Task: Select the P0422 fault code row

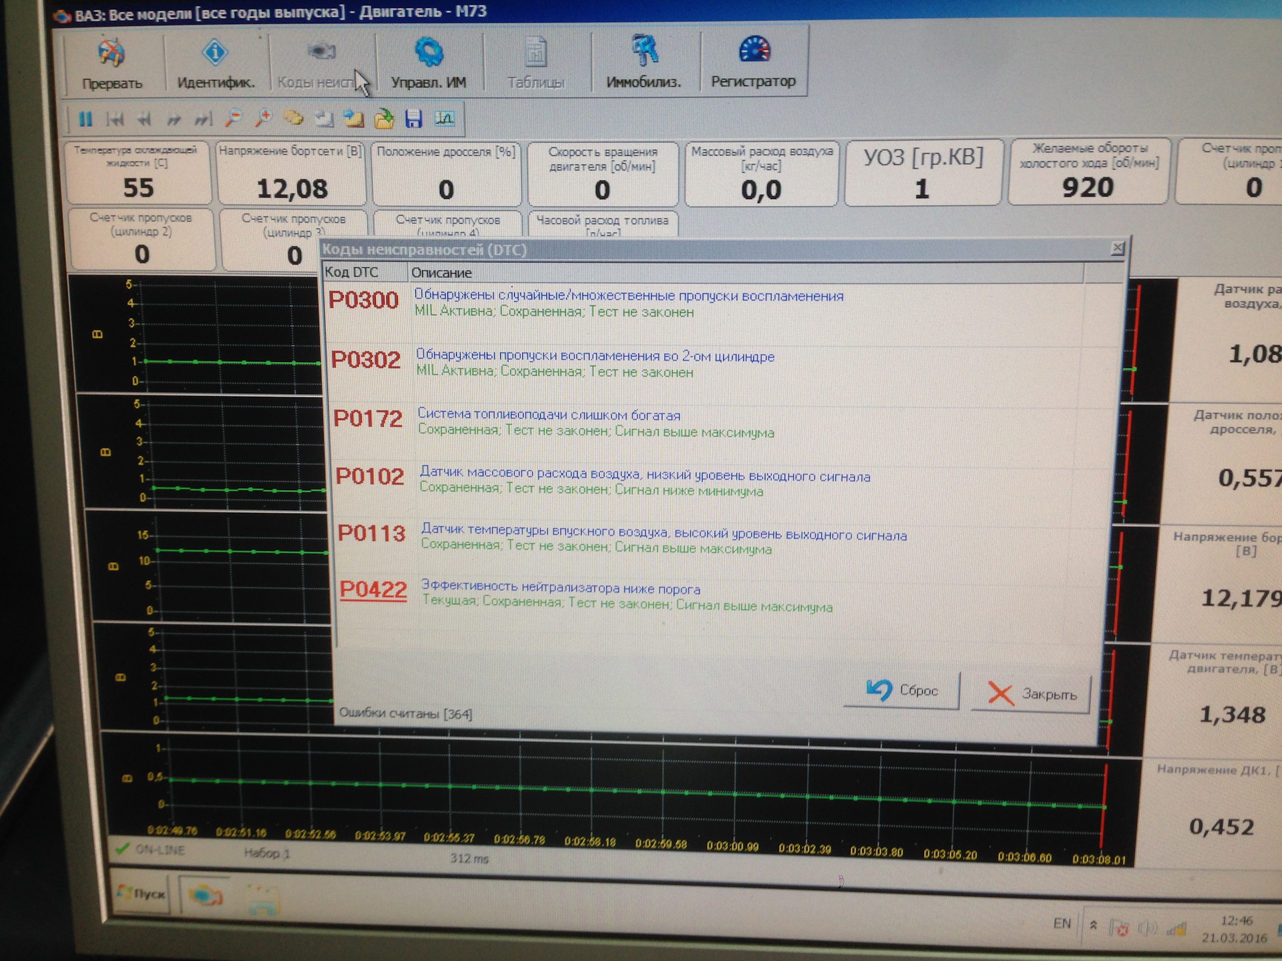Action: click(x=373, y=590)
